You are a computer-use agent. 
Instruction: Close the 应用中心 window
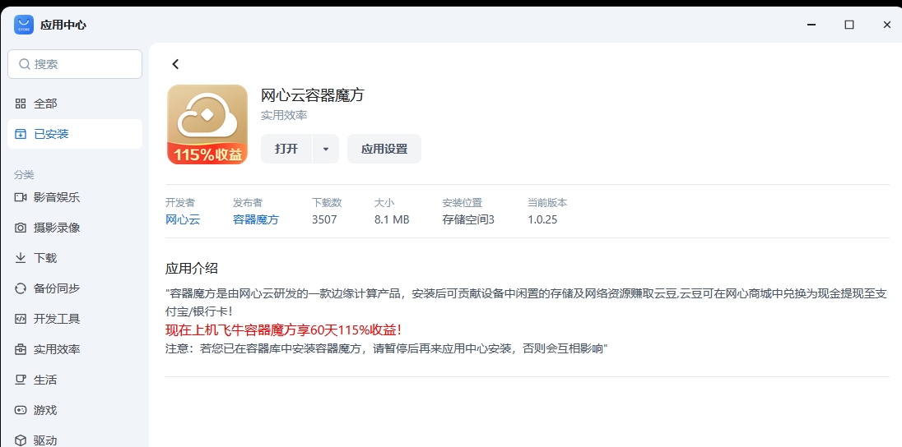886,25
